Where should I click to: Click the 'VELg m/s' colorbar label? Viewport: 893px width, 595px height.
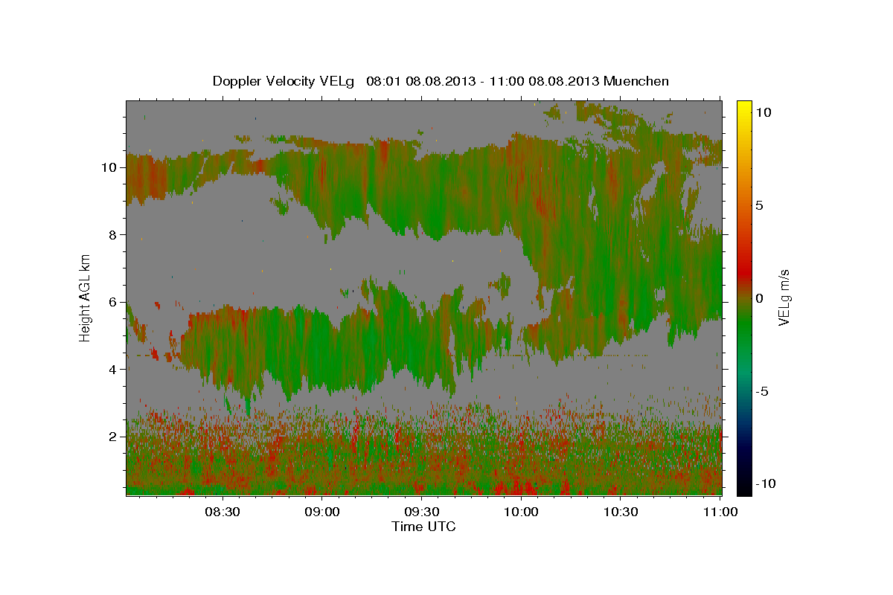pyautogui.click(x=784, y=297)
